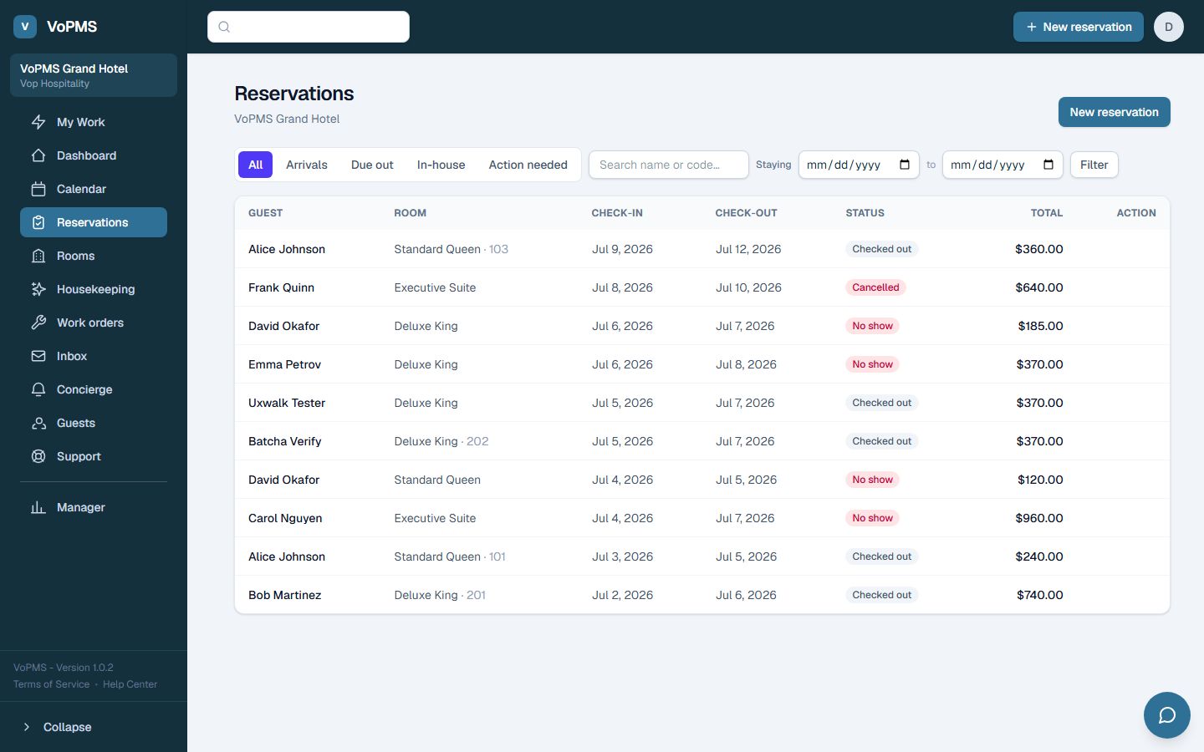Open the Help Center link
This screenshot has height=752, width=1204.
pyautogui.click(x=130, y=684)
